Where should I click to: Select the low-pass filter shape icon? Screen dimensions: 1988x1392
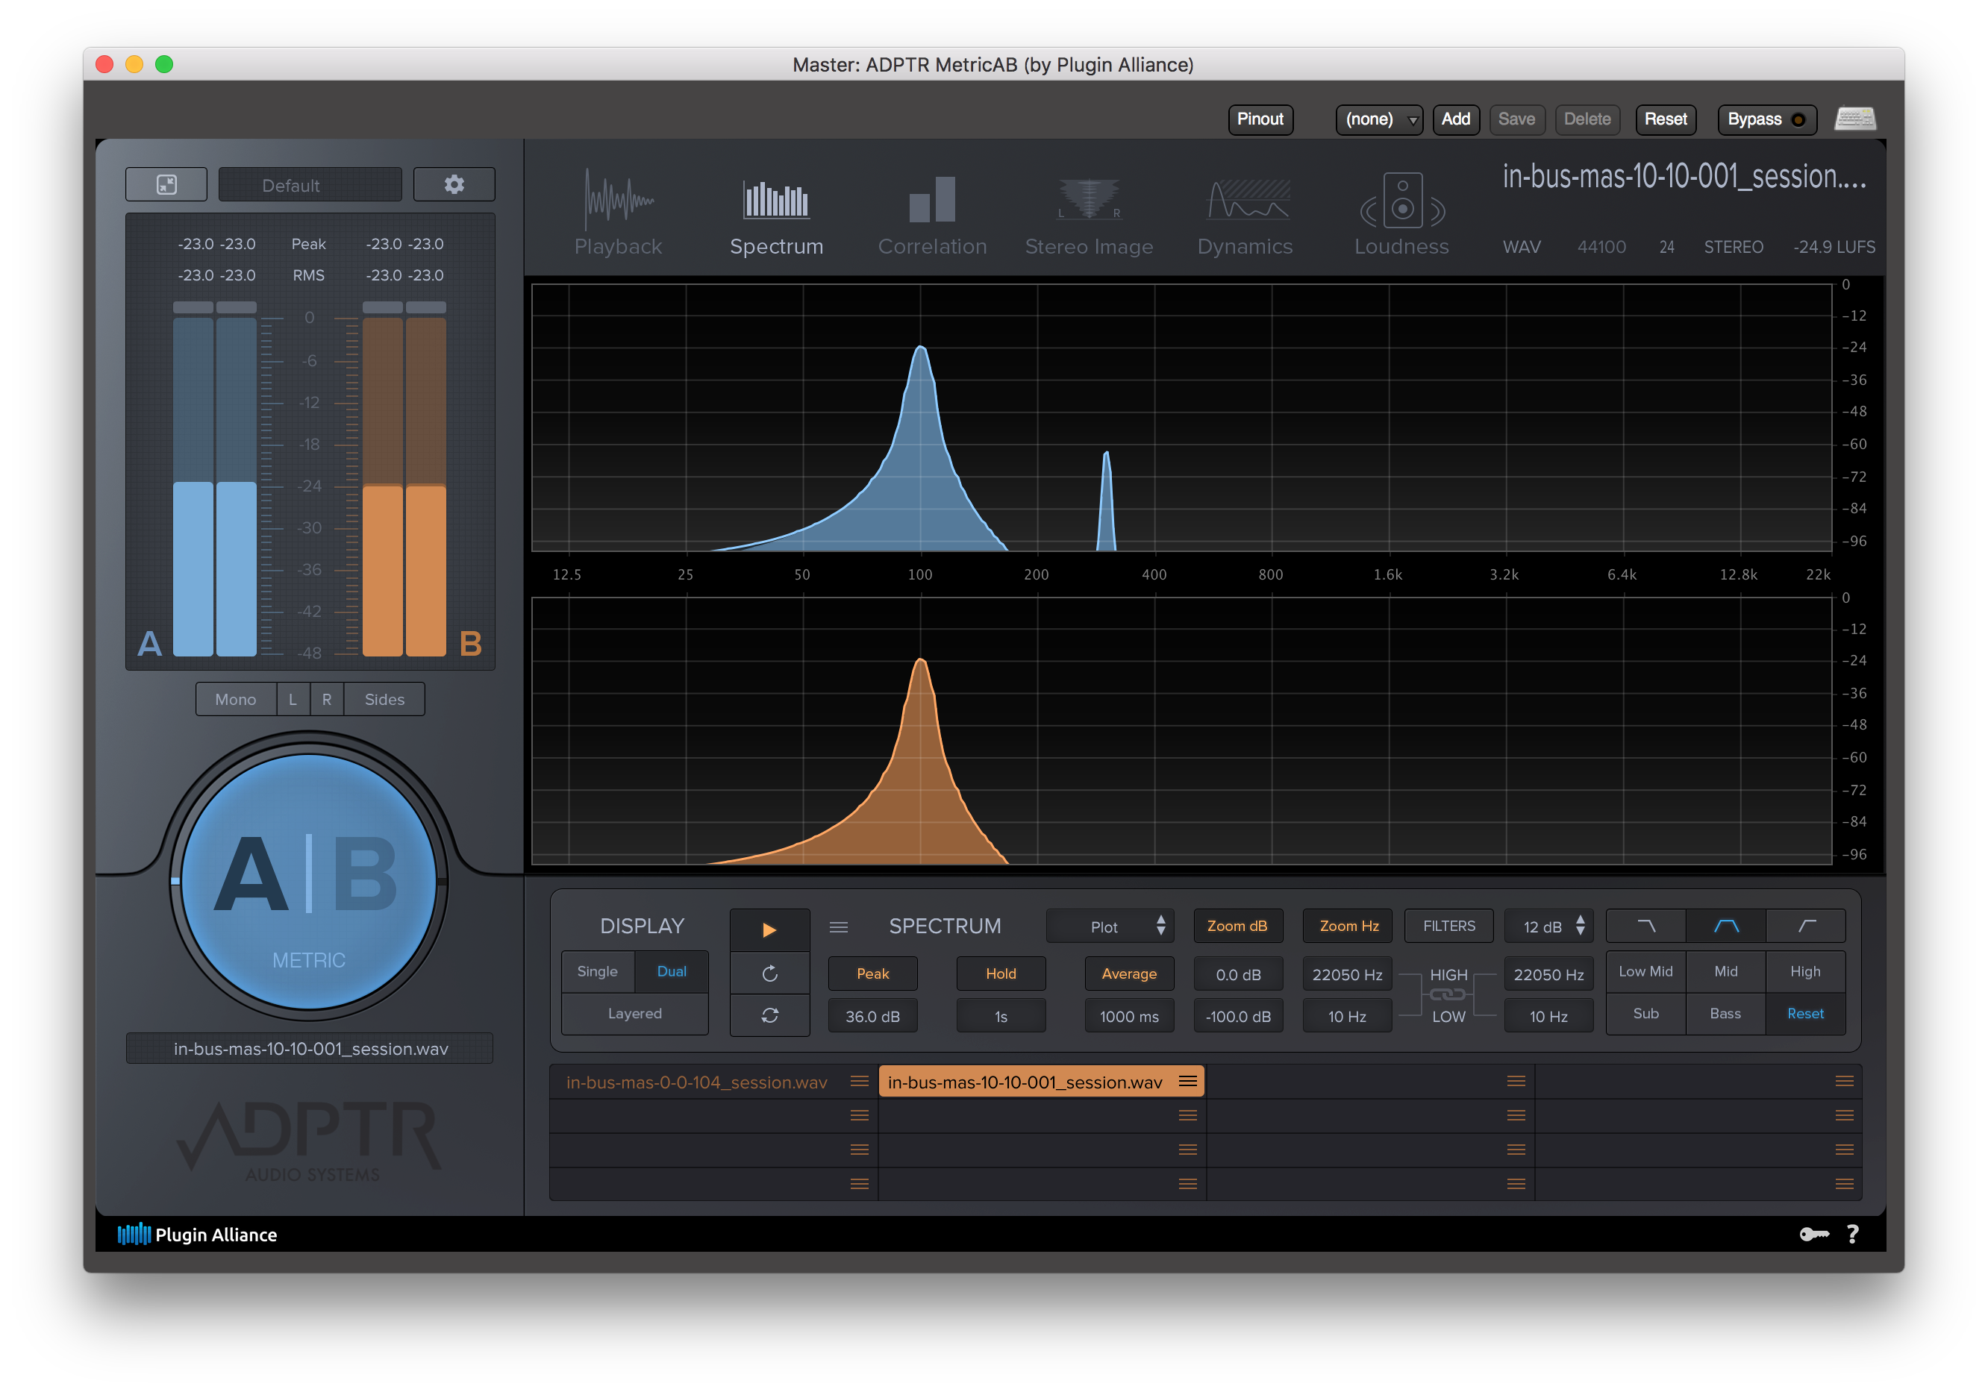1646,927
